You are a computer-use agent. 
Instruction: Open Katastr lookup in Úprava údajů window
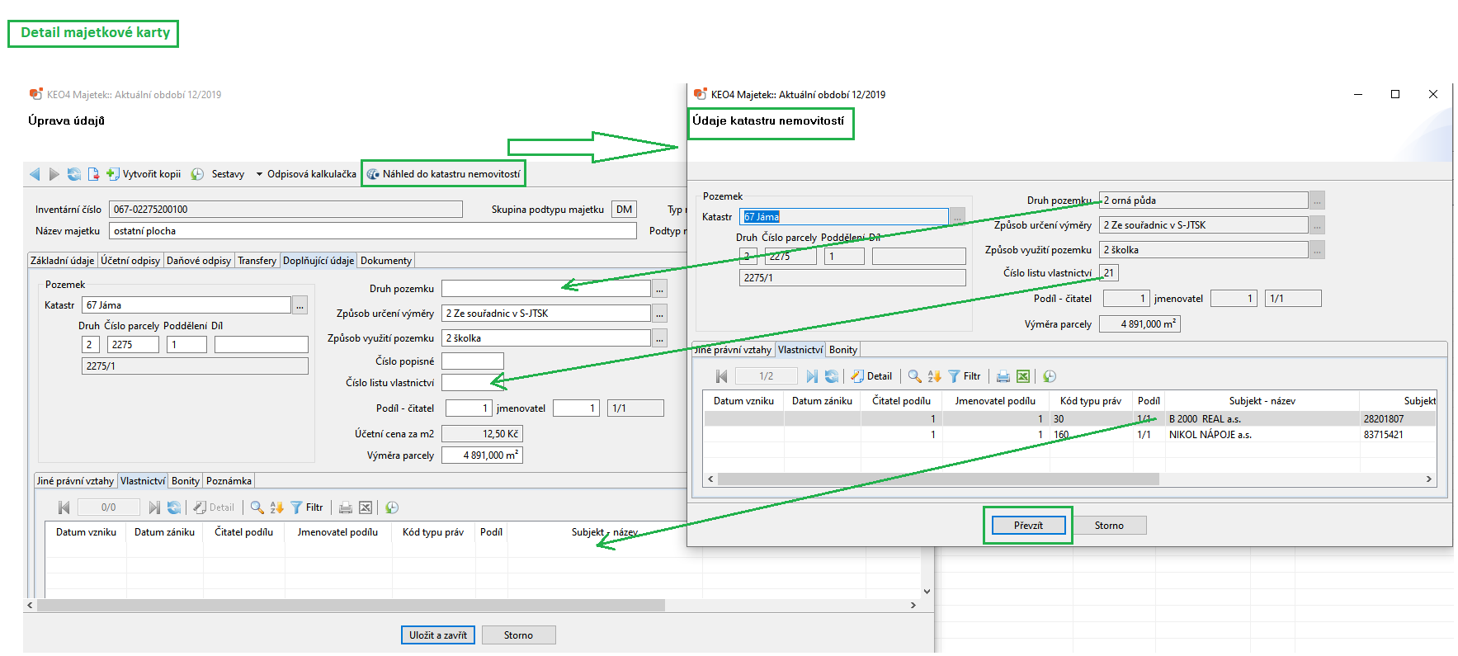tap(300, 305)
